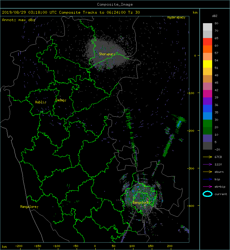Viewport: 230px width, 250px height.
Task: Pick the red 65 dBZ color swatch
Action: pyautogui.click(x=207, y=42)
